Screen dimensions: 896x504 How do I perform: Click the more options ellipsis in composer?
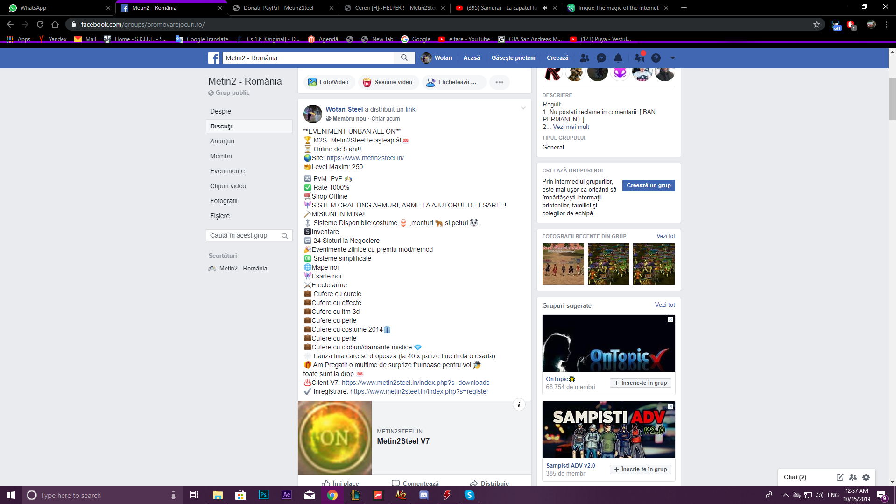(x=500, y=82)
